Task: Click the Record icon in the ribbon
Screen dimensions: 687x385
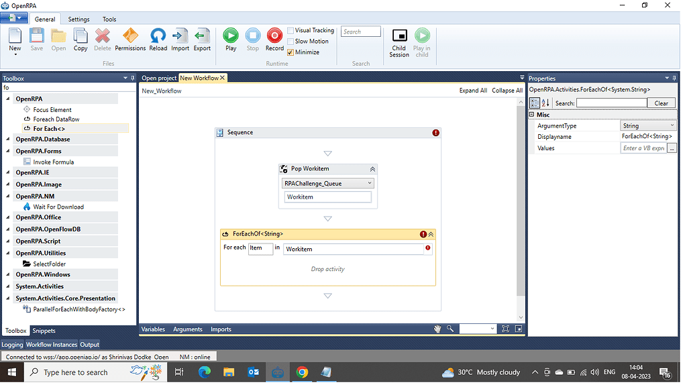Action: [274, 37]
